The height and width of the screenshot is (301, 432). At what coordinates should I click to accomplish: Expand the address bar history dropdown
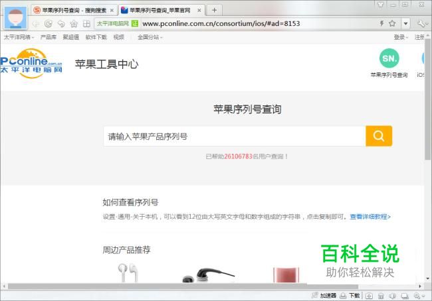click(x=405, y=24)
